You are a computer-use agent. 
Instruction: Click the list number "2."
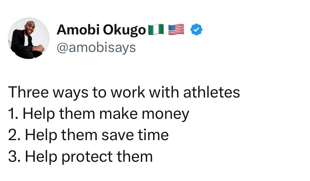point(14,135)
